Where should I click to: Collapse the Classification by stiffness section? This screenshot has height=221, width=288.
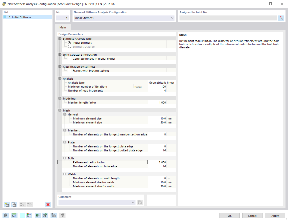[x=60, y=67]
